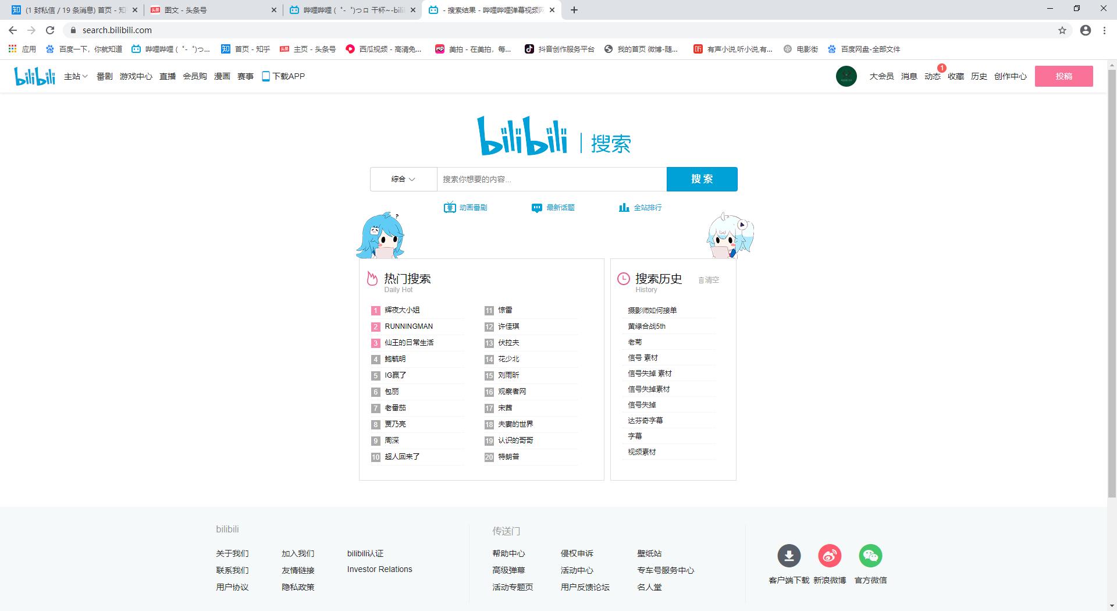Expand the 综合 search category dropdown
Viewport: 1117px width, 611px height.
point(403,179)
